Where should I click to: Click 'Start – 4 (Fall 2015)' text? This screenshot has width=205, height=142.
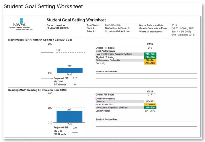[181, 31]
